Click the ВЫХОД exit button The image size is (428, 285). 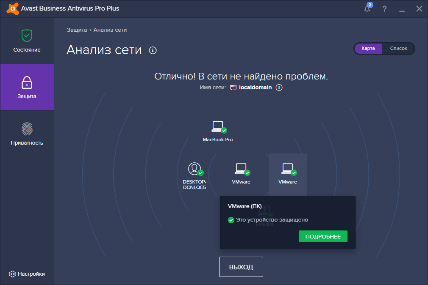point(241,267)
